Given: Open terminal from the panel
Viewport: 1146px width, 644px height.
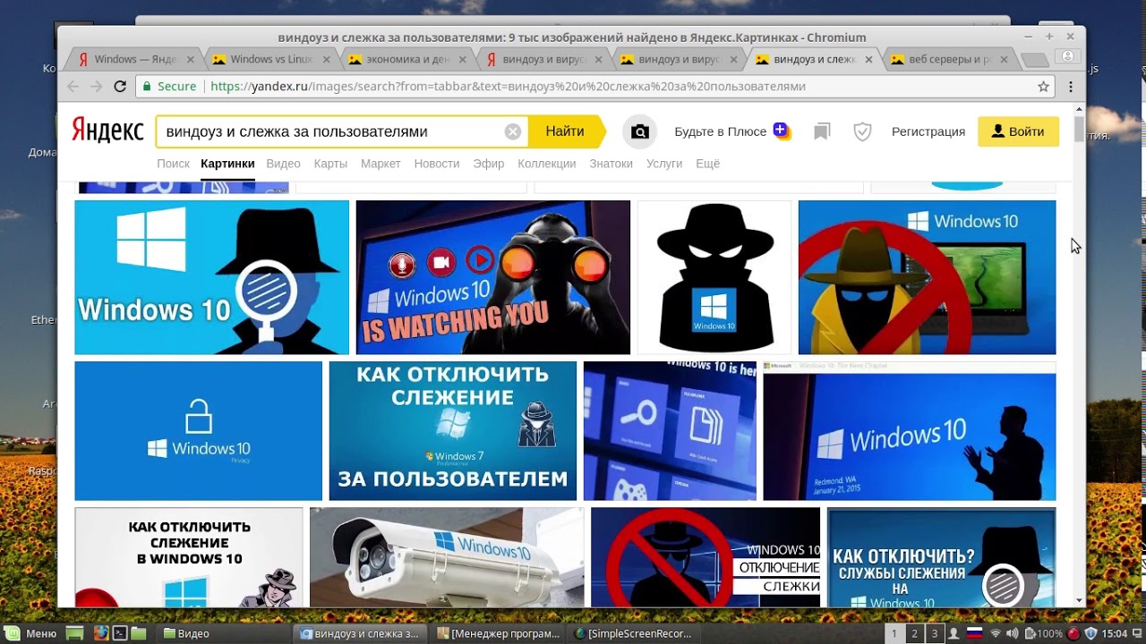Looking at the screenshot, I should click(119, 633).
